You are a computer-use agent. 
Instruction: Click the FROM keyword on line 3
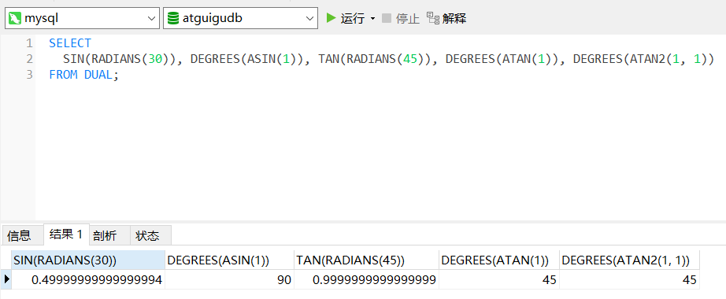pos(63,75)
